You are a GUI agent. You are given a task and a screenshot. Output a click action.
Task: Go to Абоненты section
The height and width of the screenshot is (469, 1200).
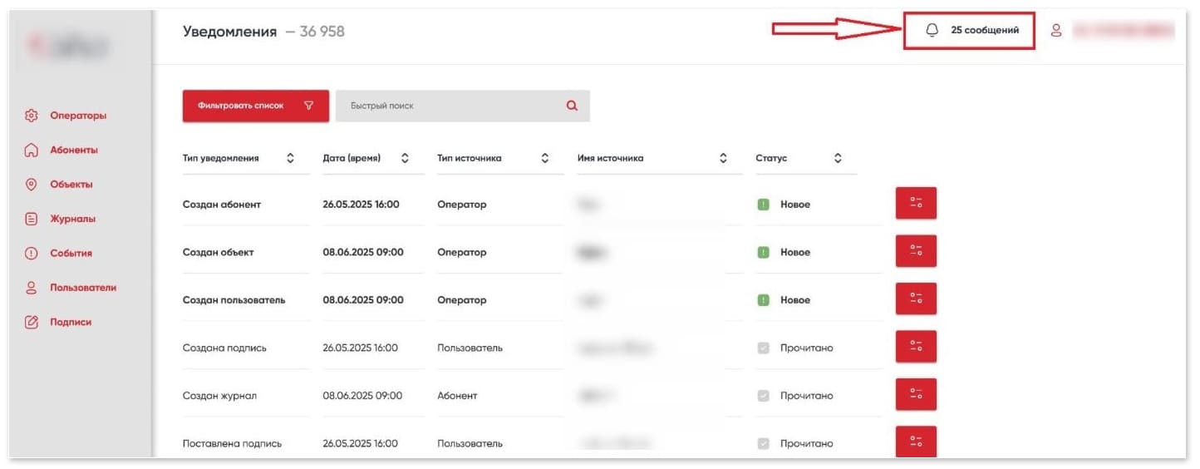pos(74,151)
